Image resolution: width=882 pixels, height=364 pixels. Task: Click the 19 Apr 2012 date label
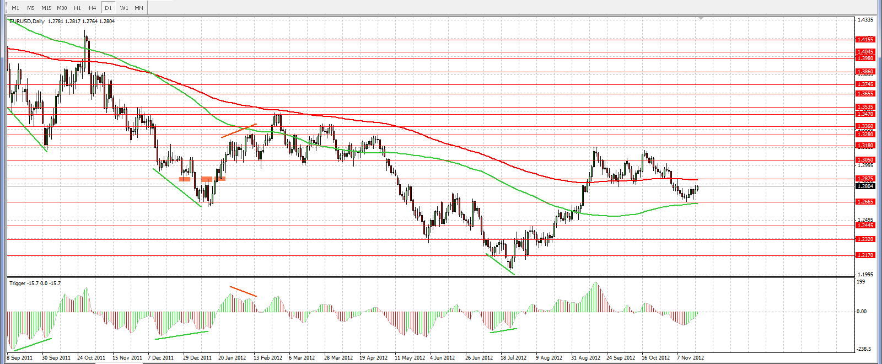point(374,357)
